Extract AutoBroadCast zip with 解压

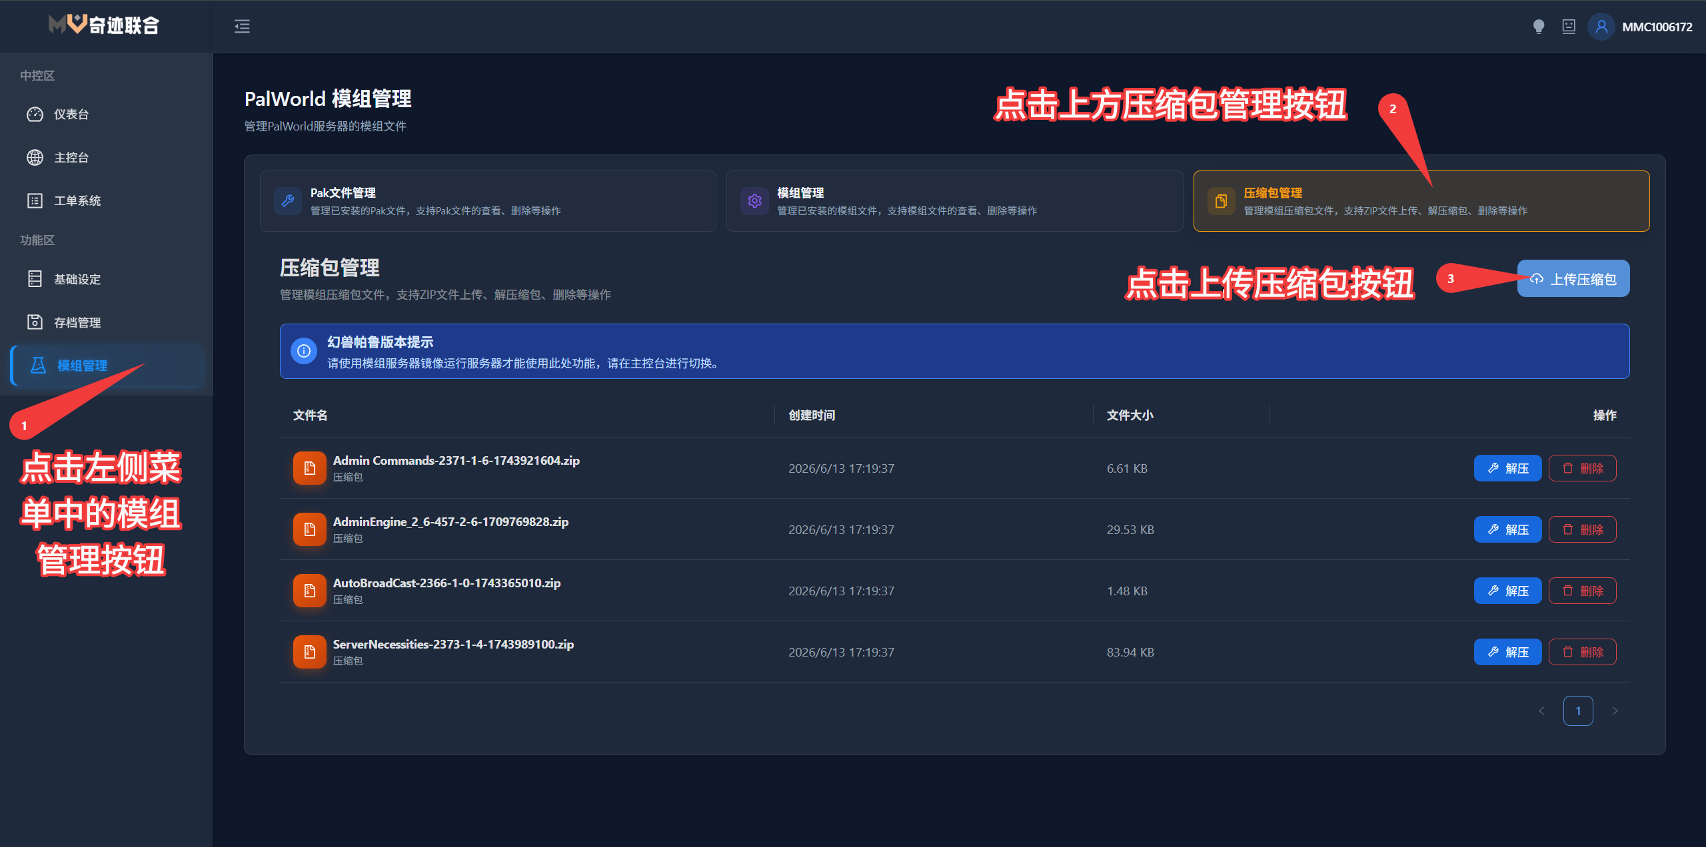click(x=1507, y=591)
